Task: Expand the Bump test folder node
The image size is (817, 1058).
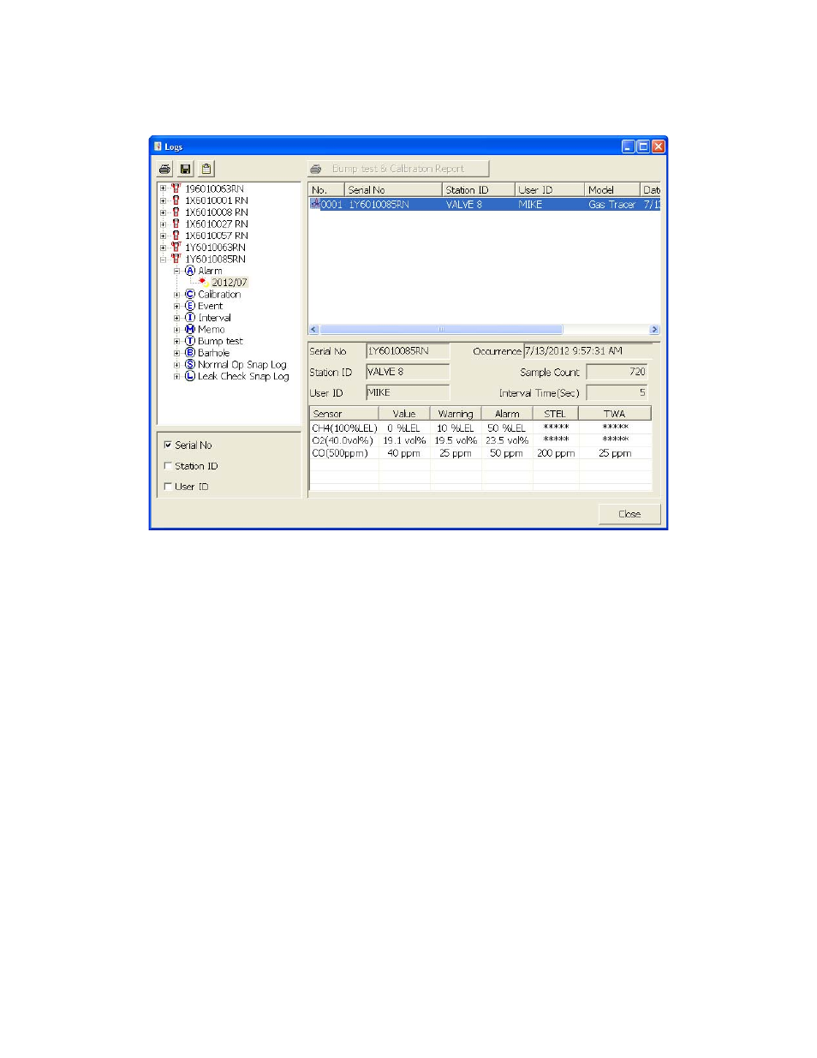Action: tap(177, 341)
